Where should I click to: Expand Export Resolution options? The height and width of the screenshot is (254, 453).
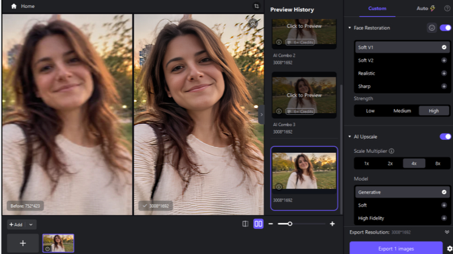click(447, 232)
